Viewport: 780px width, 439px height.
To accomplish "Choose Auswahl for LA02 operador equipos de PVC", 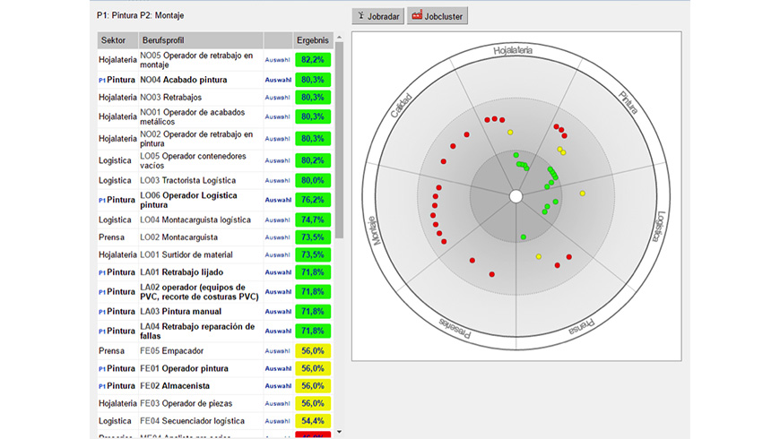I will click(x=278, y=292).
